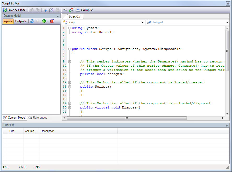
Task: Select the Cut icon in the toolbar
Action: tap(45, 10)
